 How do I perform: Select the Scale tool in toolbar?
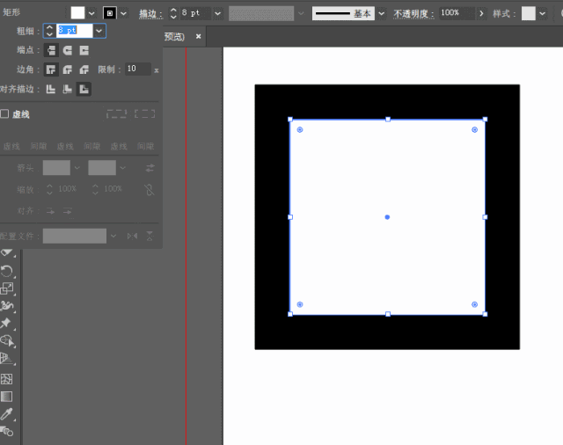[x=7, y=288]
